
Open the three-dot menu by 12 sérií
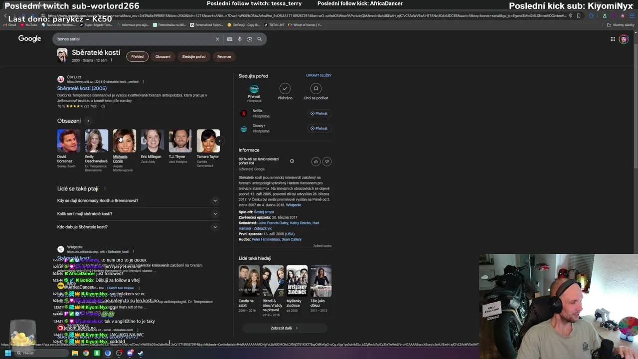click(111, 60)
